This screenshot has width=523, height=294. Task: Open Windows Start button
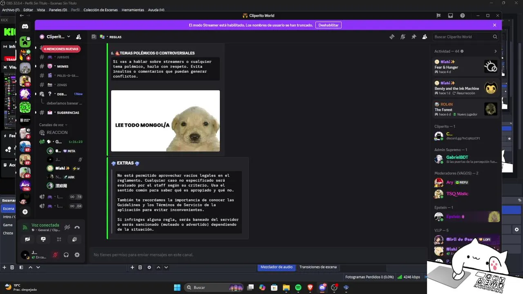coord(177,287)
